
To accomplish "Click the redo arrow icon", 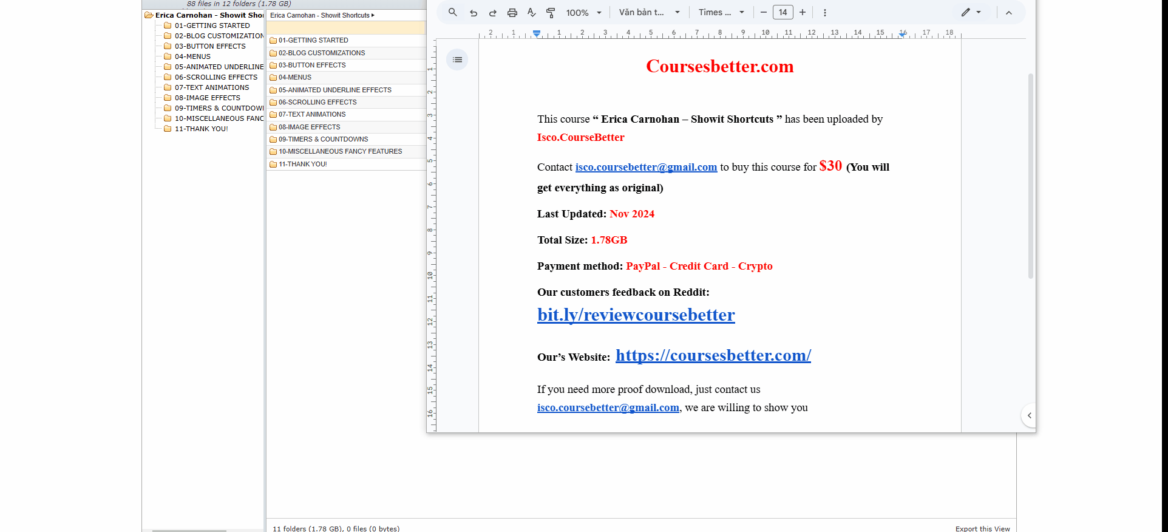I will 493,13.
